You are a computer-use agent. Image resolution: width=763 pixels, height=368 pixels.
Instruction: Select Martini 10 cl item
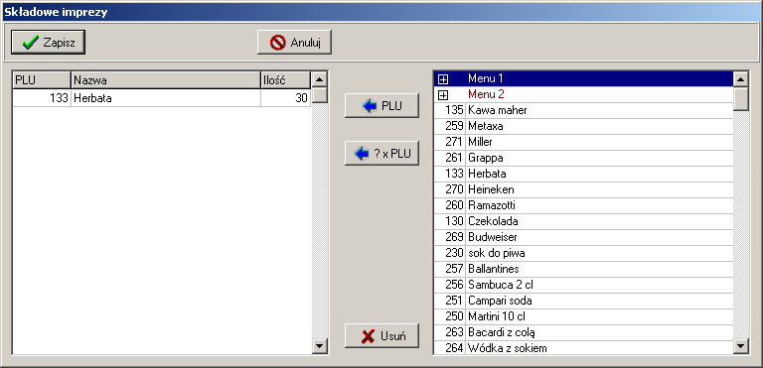click(x=583, y=316)
